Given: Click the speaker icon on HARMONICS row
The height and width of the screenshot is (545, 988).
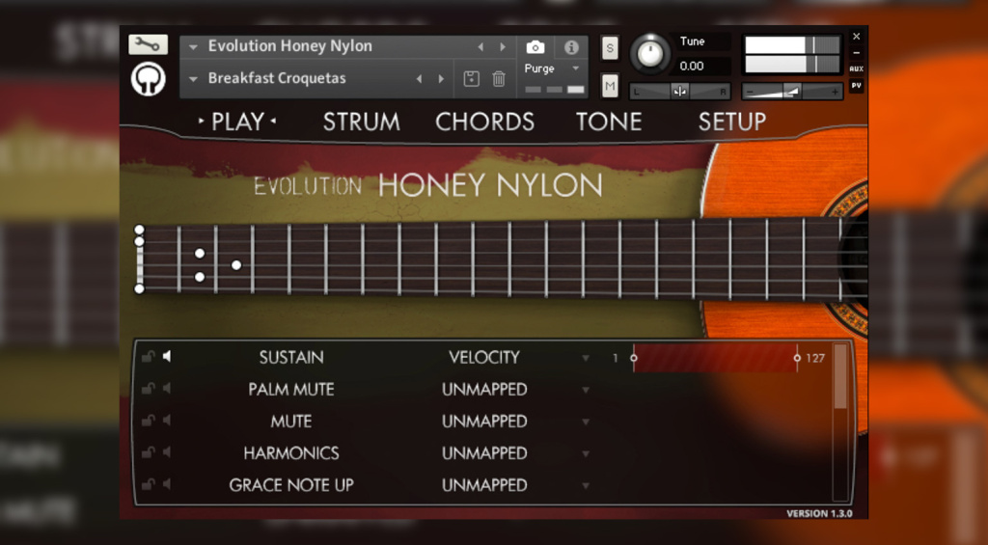Looking at the screenshot, I should (x=166, y=452).
